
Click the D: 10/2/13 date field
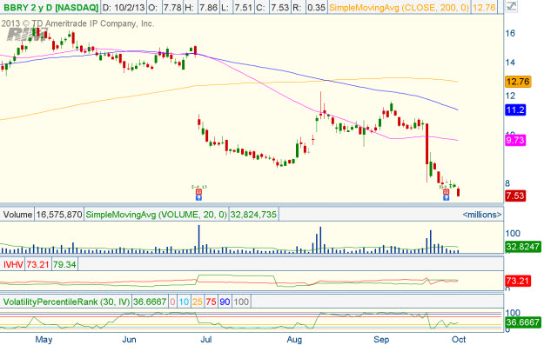pos(124,7)
